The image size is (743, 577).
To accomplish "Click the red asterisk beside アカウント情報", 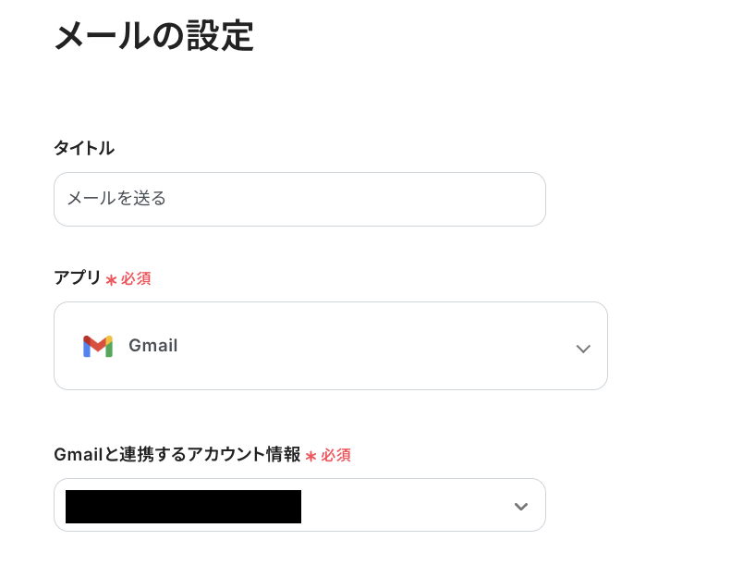I will (x=311, y=456).
